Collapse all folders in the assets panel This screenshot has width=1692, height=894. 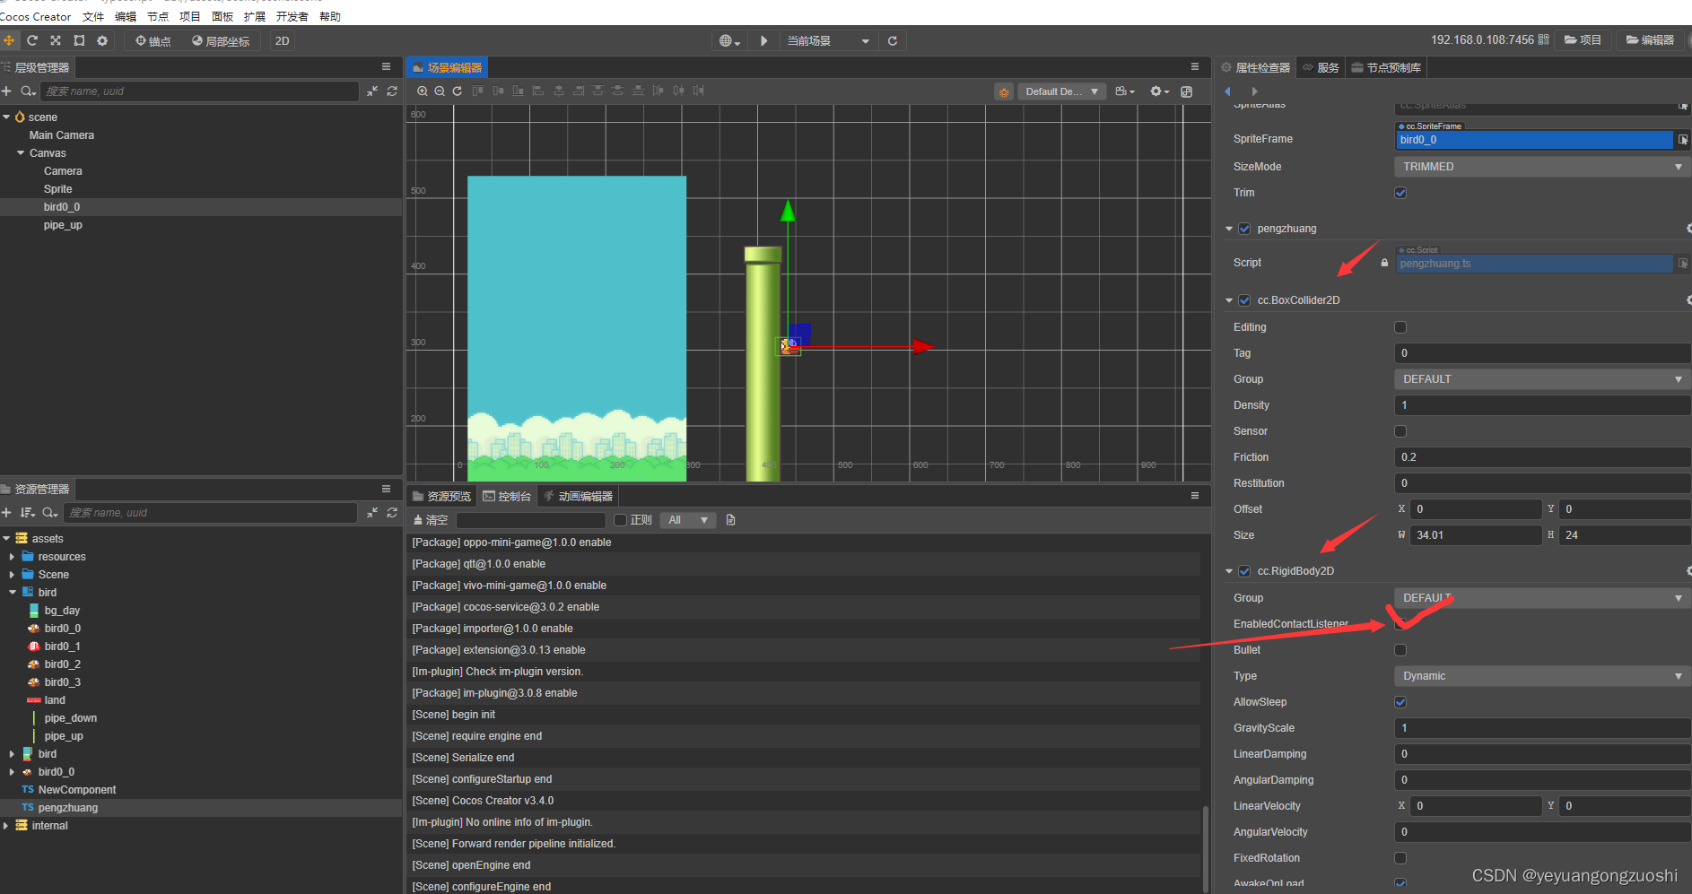click(372, 513)
